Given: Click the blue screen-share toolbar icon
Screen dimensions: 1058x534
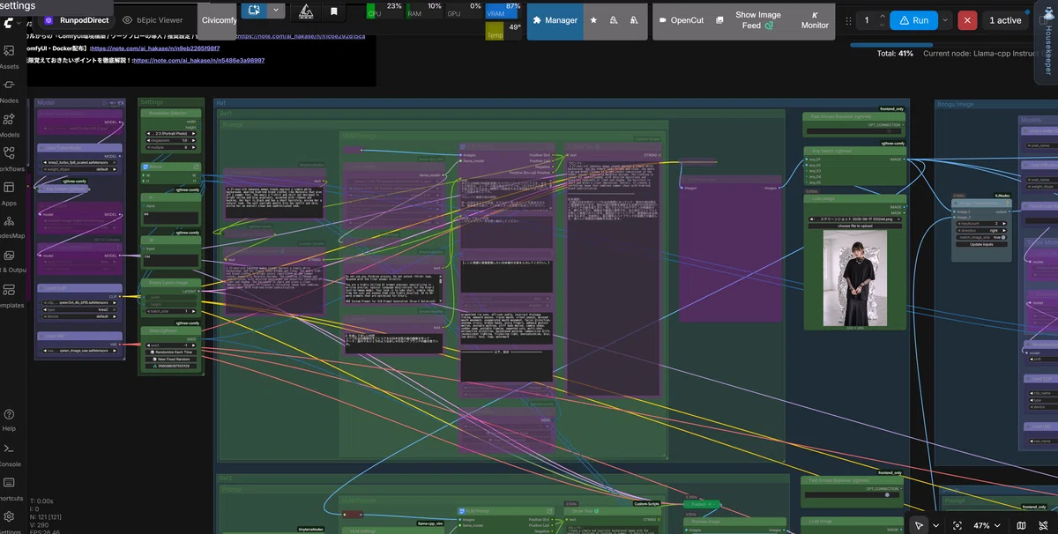Looking at the screenshot, I should point(254,11).
